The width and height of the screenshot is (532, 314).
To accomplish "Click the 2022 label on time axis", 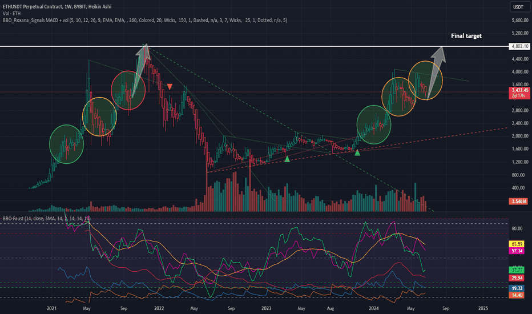I will [x=159, y=308].
